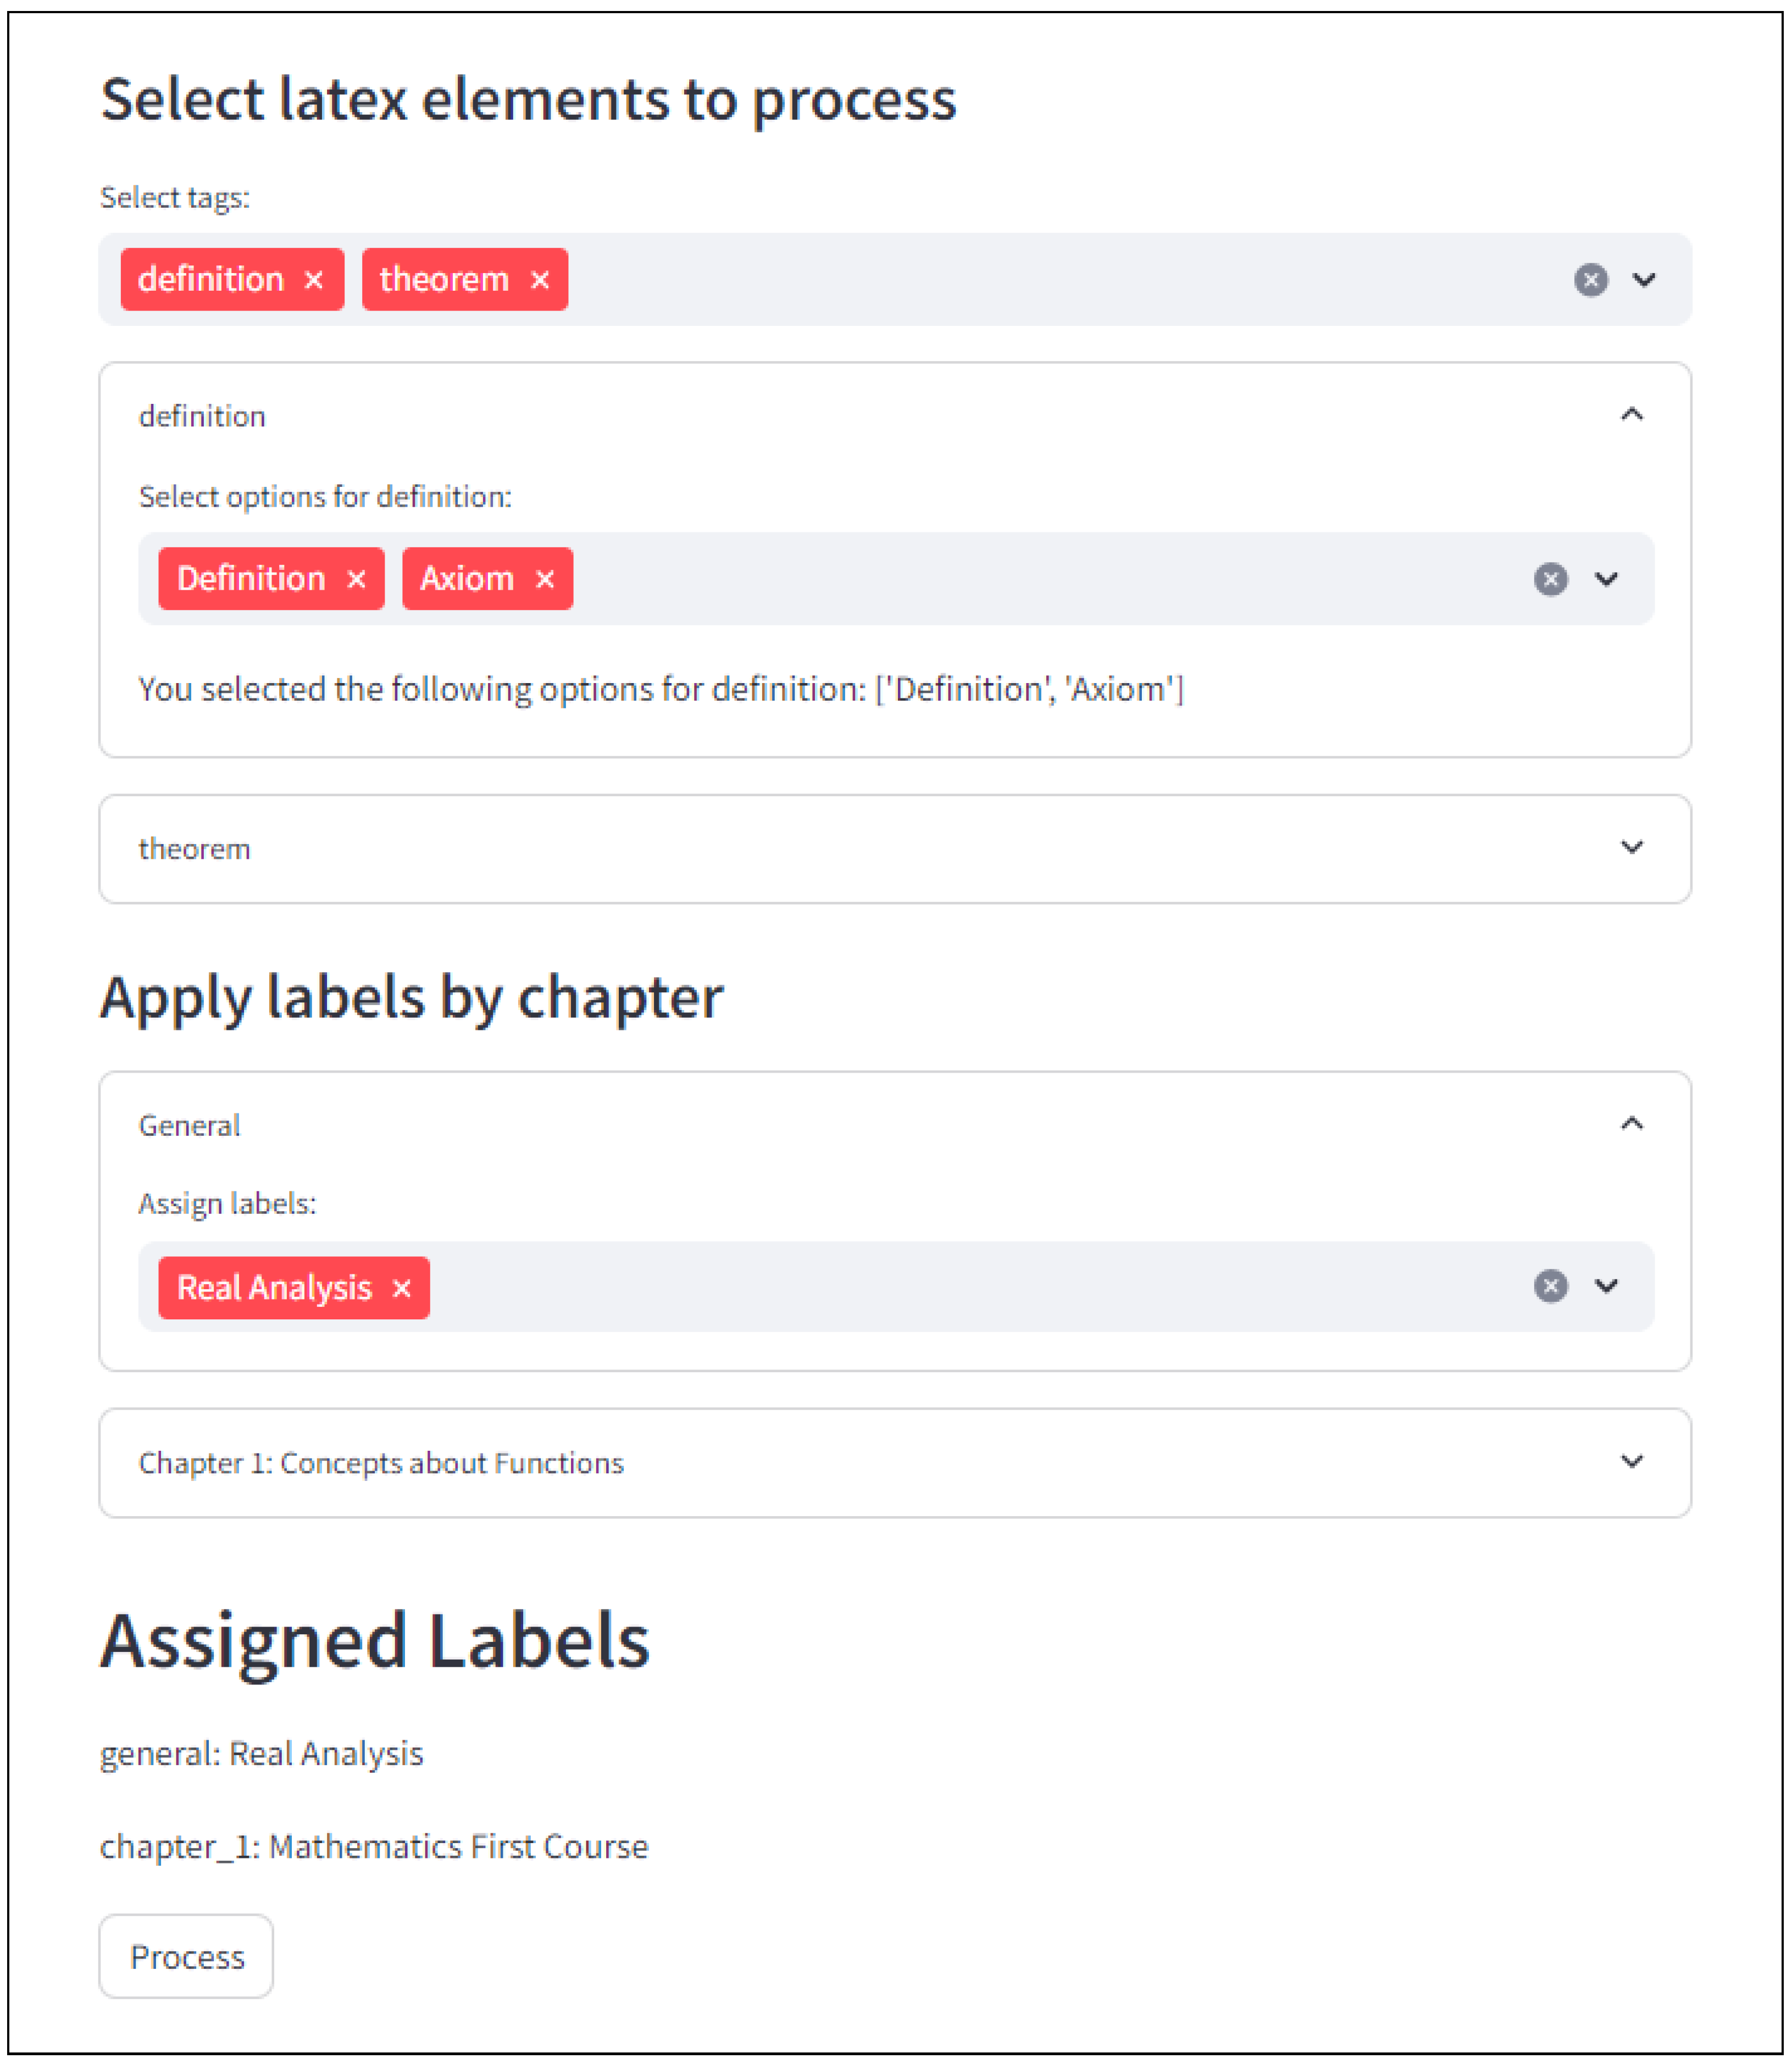Click the Process button
This screenshot has width=1792, height=2064.
(186, 1956)
